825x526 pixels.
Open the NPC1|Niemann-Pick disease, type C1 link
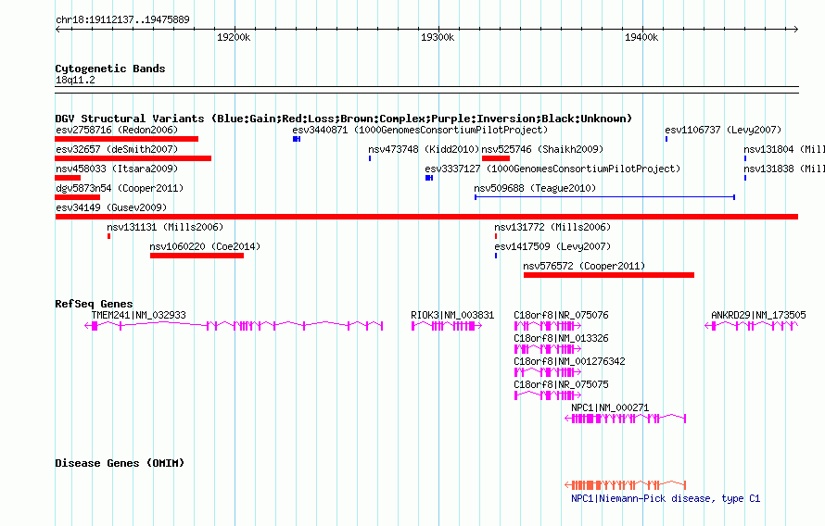[x=666, y=498]
